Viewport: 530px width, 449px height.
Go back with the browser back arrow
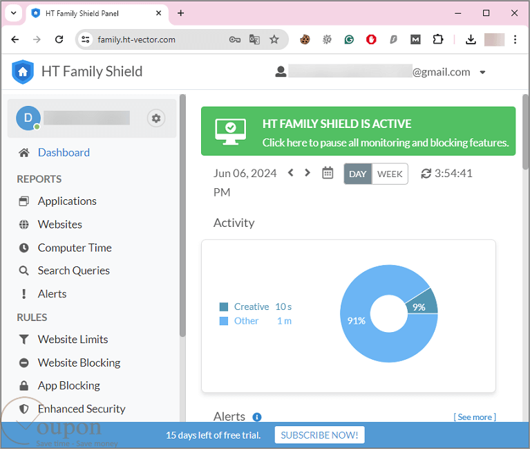tap(15, 39)
